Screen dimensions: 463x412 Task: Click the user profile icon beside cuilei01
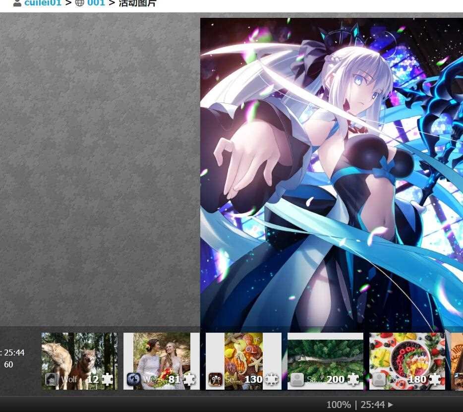click(17, 3)
